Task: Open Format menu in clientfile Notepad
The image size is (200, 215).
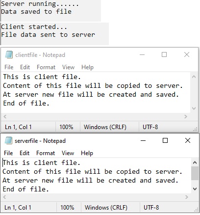Action: click(x=46, y=67)
